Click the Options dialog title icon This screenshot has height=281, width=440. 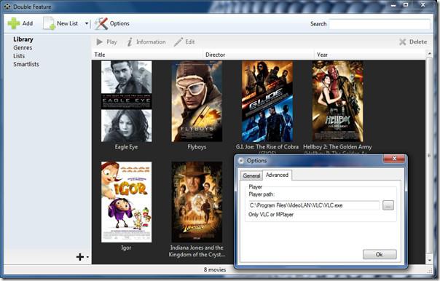point(241,161)
